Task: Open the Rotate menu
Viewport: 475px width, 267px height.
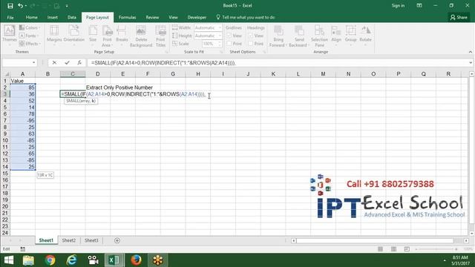Action: pos(365,36)
